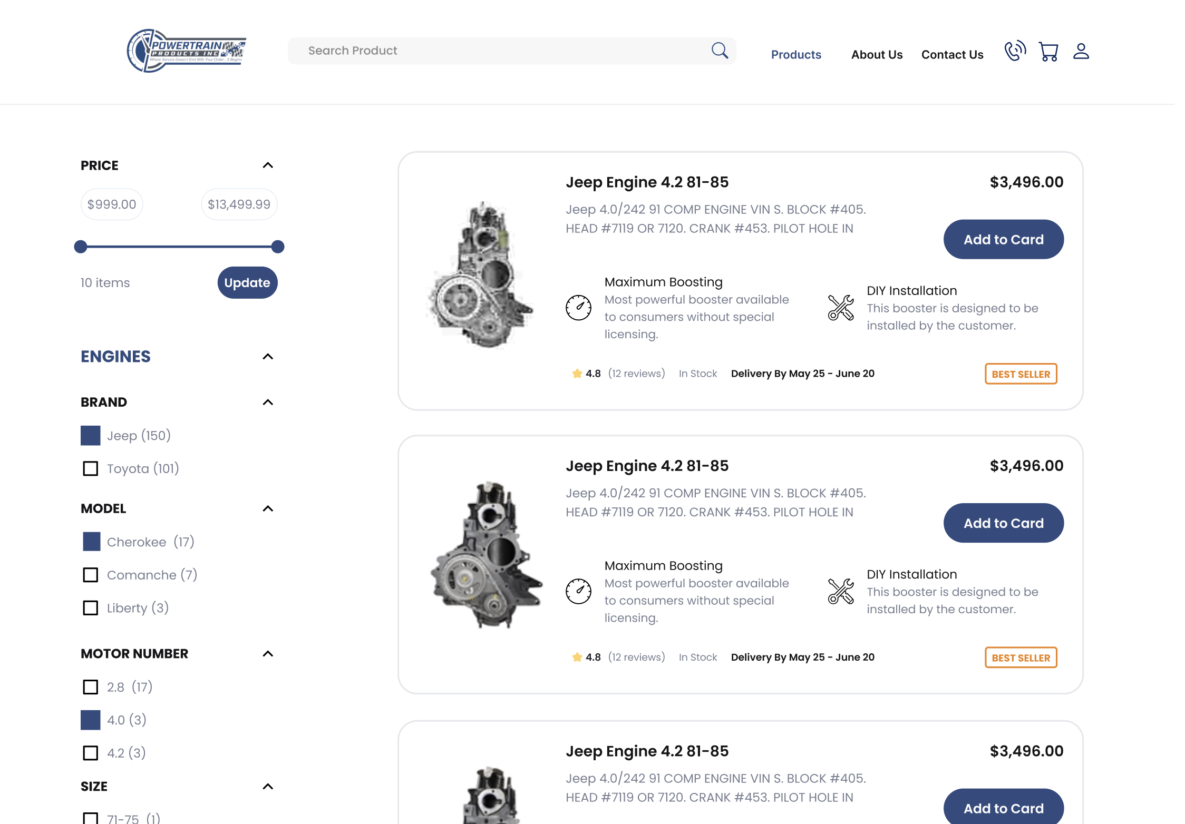Click the Search Product input field

tap(511, 51)
